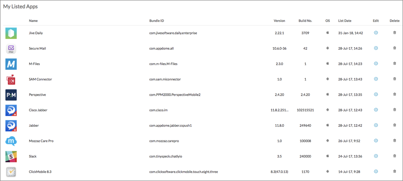Edit the Cisco Jabber listing
The width and height of the screenshot is (403, 181).
(376, 110)
